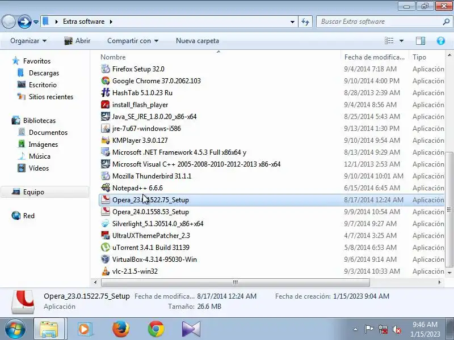Select the Opera_23.0.1522.75_Setup file row
Viewport: 454px width, 340px height.
[272, 200]
